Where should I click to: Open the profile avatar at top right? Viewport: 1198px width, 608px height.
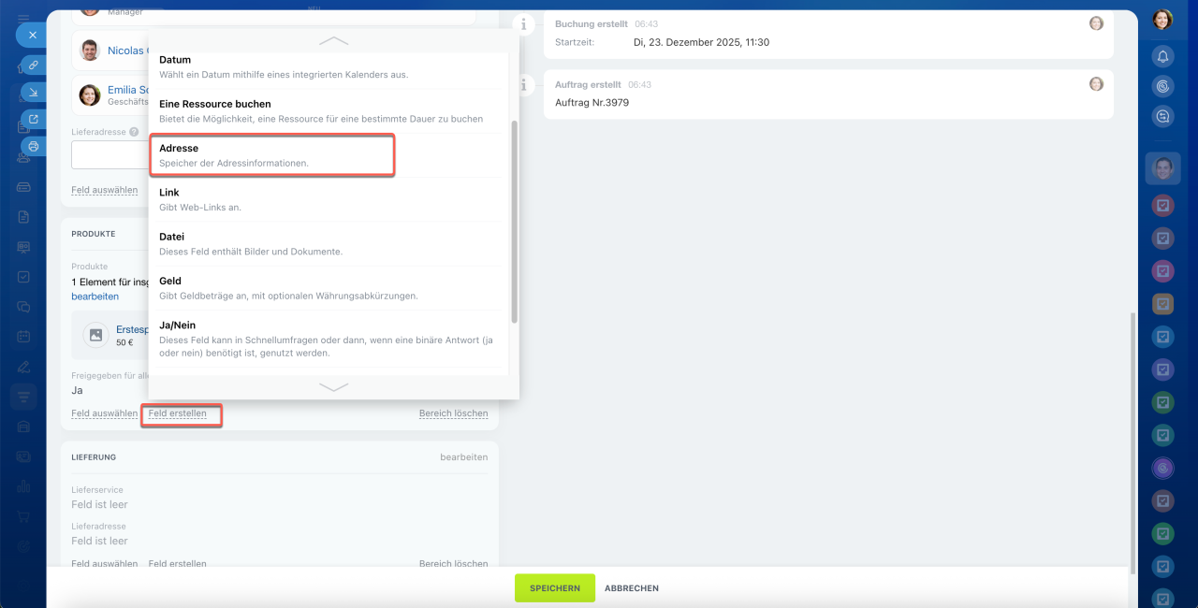click(1162, 19)
